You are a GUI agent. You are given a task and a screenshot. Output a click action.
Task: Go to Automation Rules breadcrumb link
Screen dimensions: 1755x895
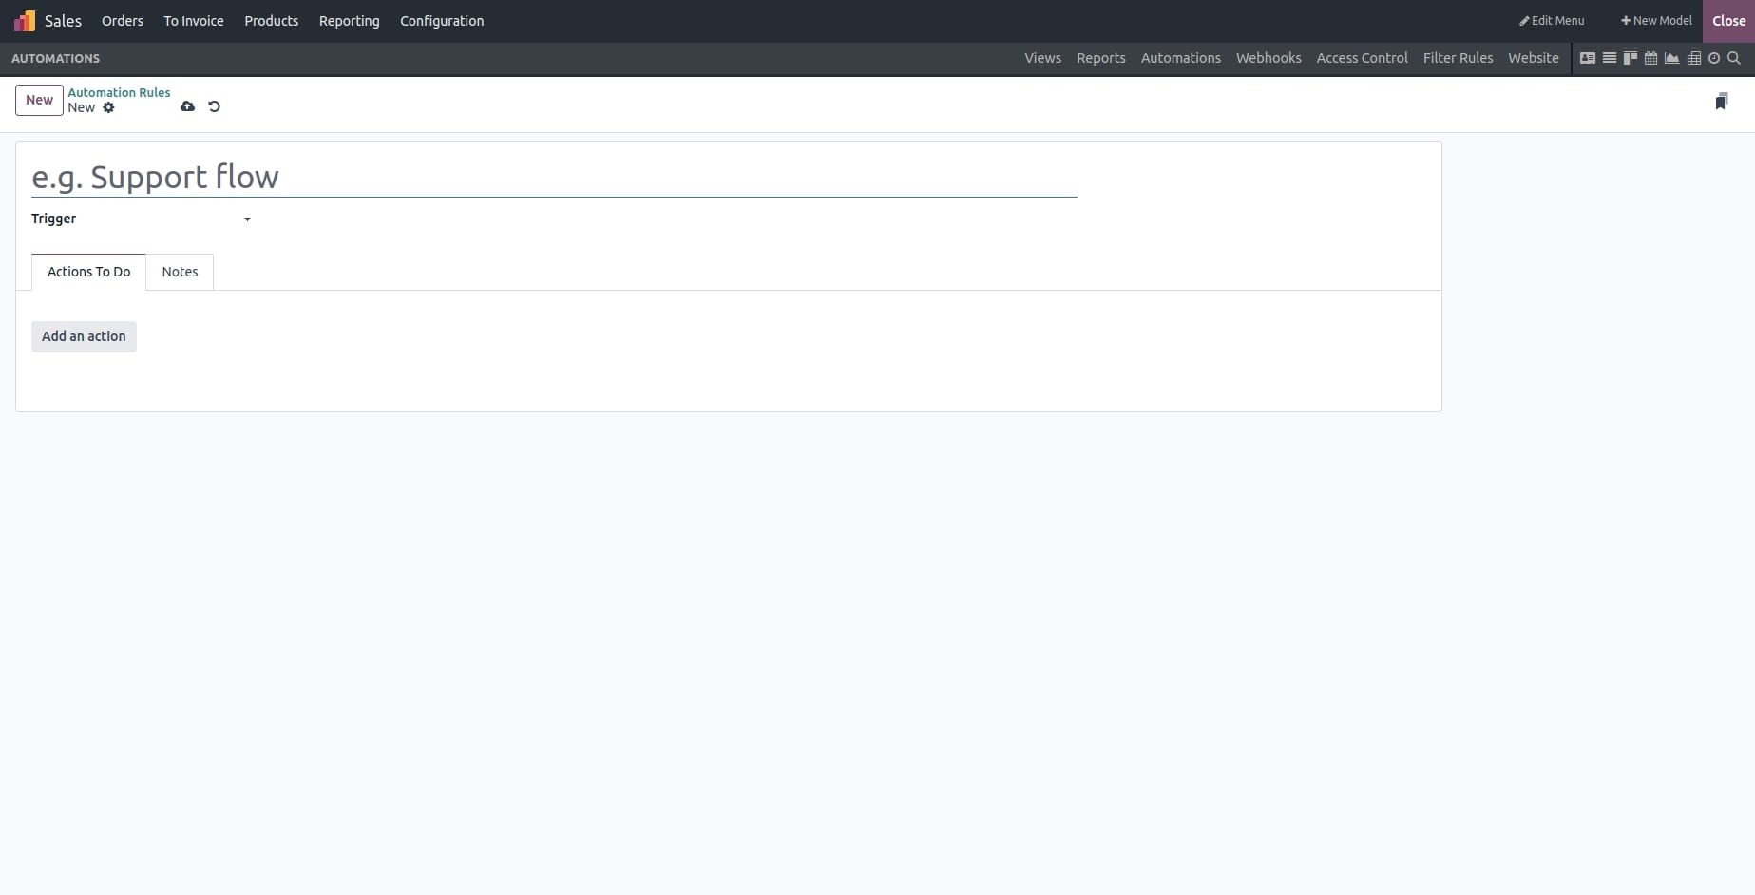click(x=119, y=92)
